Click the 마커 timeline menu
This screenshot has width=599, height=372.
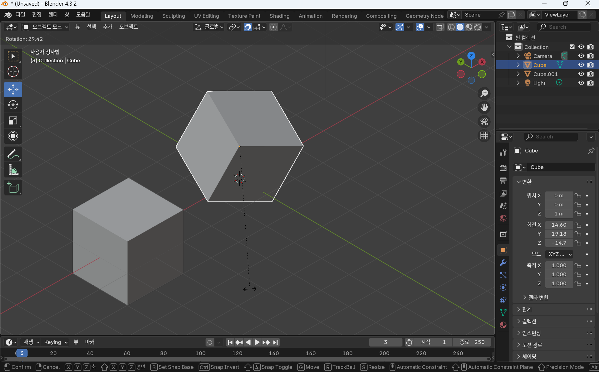point(90,342)
